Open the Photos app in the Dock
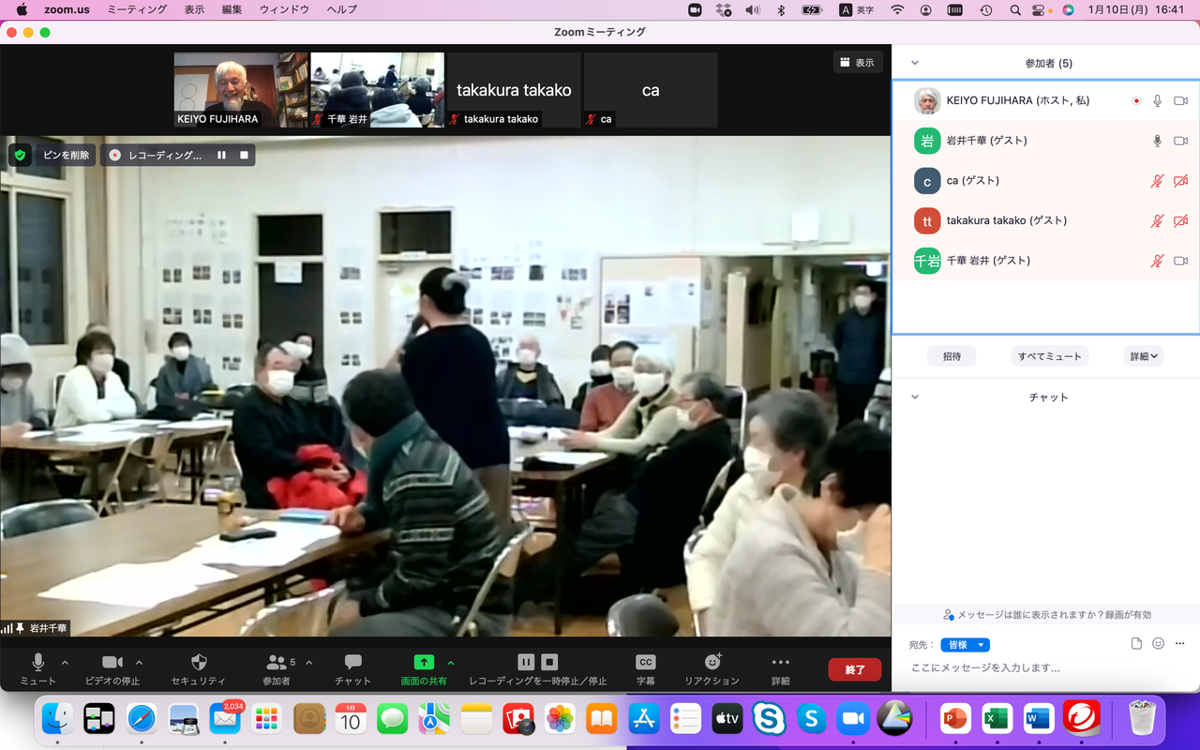The height and width of the screenshot is (750, 1200). 560,719
